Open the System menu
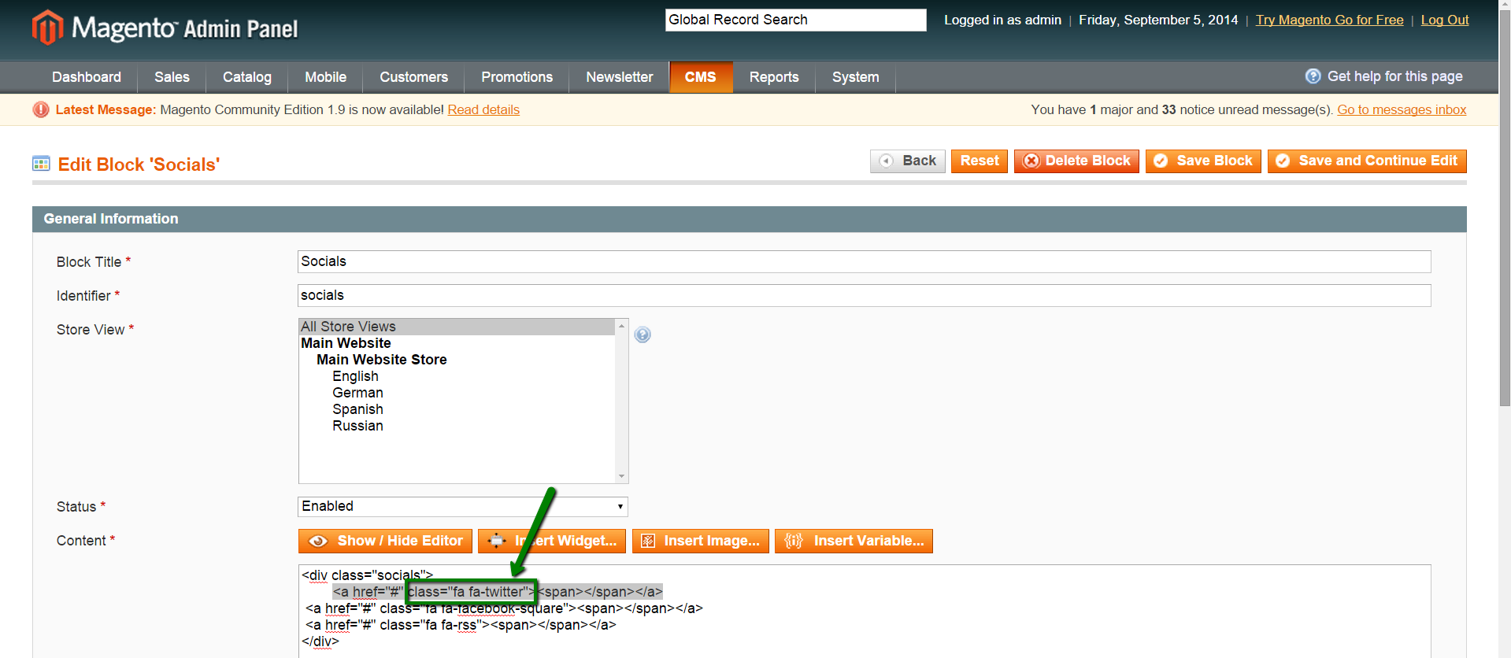1511x658 pixels. (855, 77)
